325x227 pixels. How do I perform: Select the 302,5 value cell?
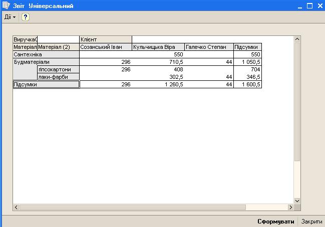tap(158, 77)
